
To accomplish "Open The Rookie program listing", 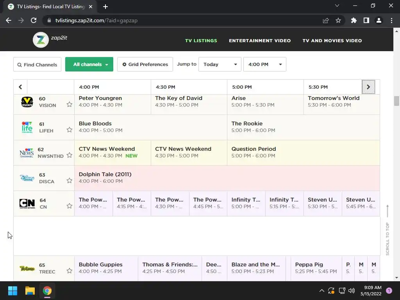I will 303,127.
